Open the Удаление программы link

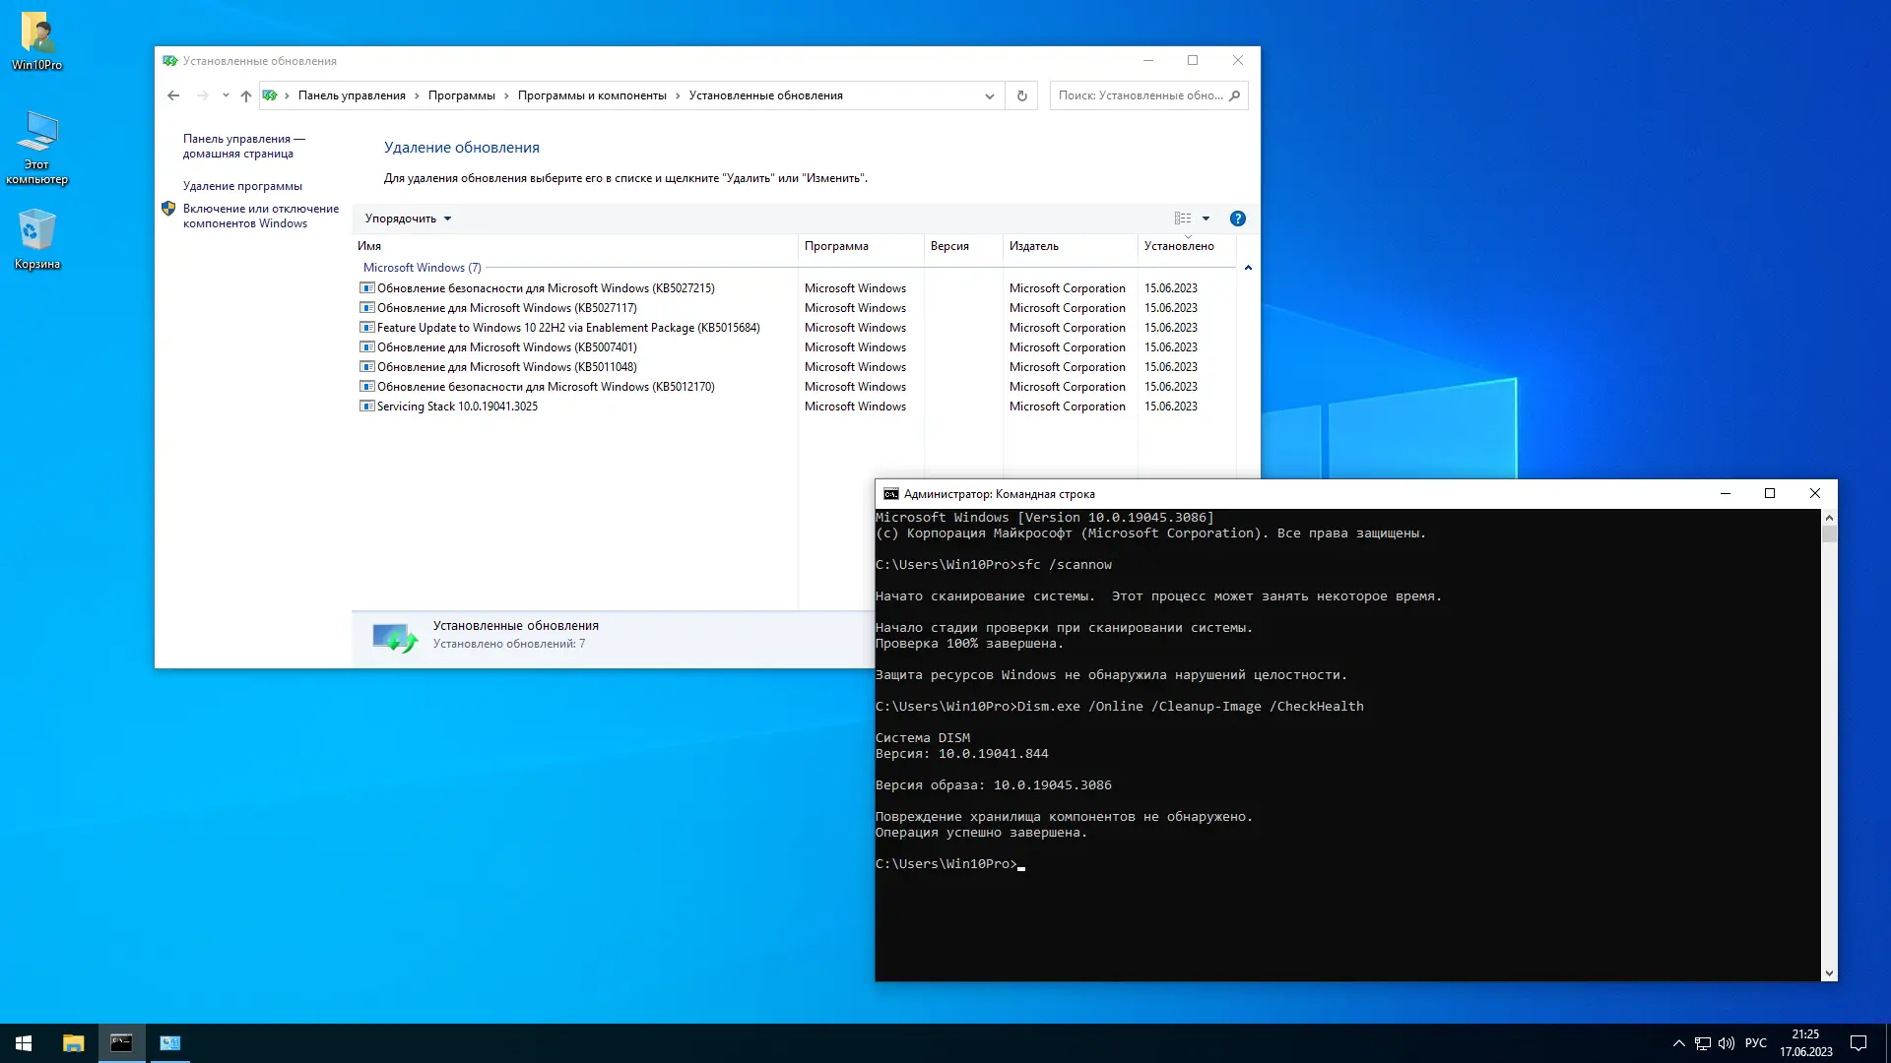[x=240, y=185]
